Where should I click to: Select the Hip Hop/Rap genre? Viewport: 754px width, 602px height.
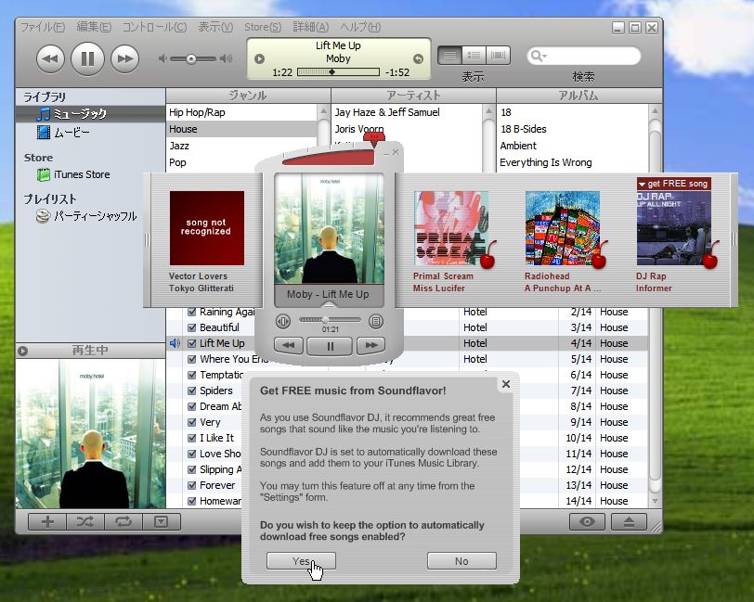[x=241, y=112]
